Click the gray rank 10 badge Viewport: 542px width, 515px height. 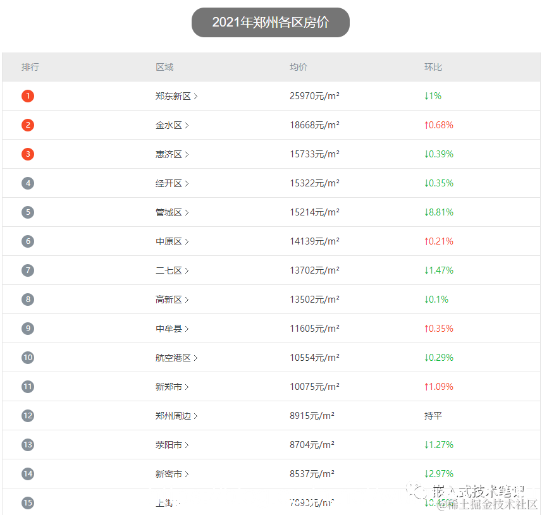(x=28, y=358)
